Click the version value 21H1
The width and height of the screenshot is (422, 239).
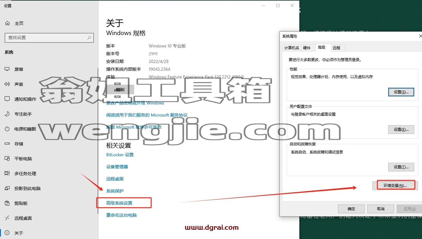click(x=153, y=54)
